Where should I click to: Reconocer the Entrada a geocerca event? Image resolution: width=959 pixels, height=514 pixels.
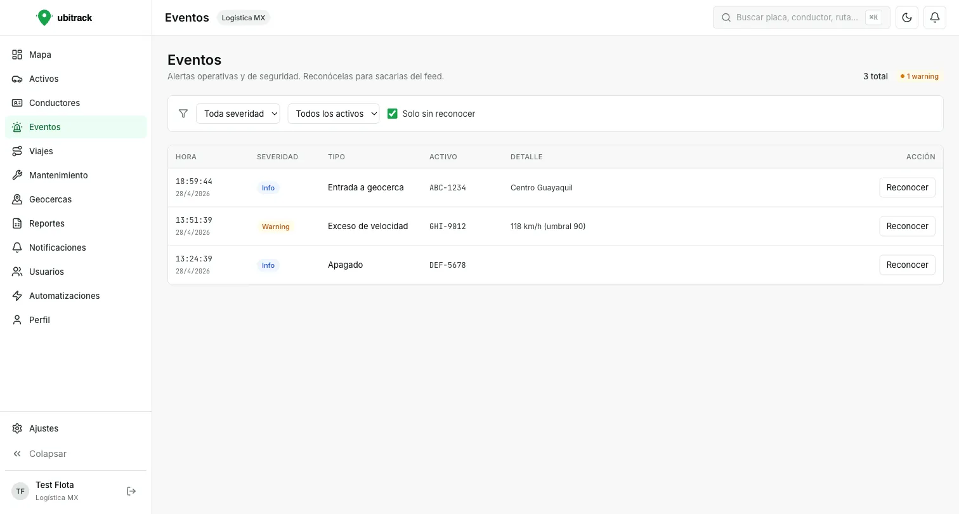907,187
